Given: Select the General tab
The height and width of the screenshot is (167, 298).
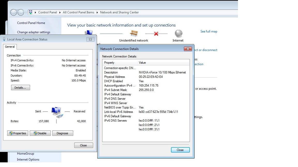Looking at the screenshot, I should pos(10,47).
